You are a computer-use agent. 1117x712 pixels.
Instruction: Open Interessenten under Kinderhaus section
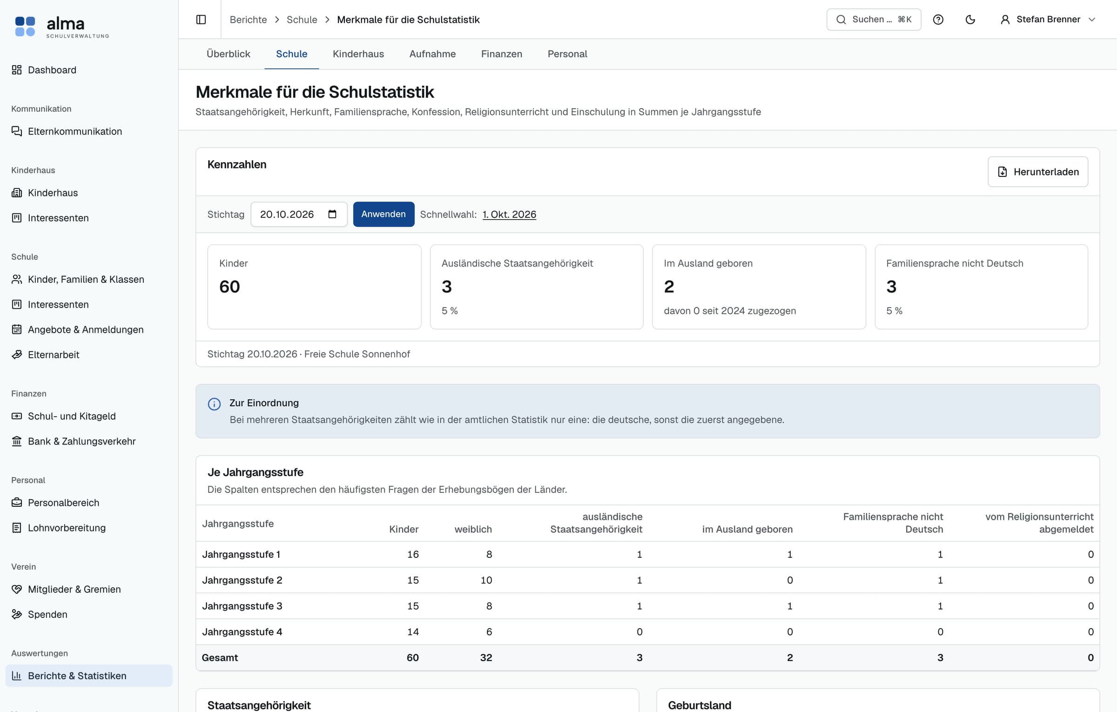pos(89,218)
